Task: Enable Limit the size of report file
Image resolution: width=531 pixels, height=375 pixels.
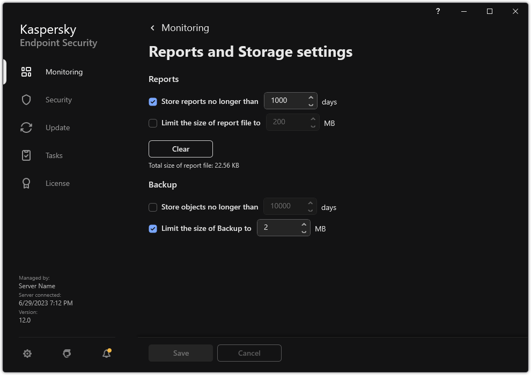Action: coord(153,123)
